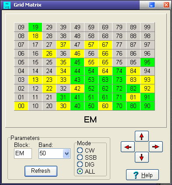Click green grid cell 45
The width and height of the screenshot is (172, 185).
pyautogui.click(x=77, y=62)
